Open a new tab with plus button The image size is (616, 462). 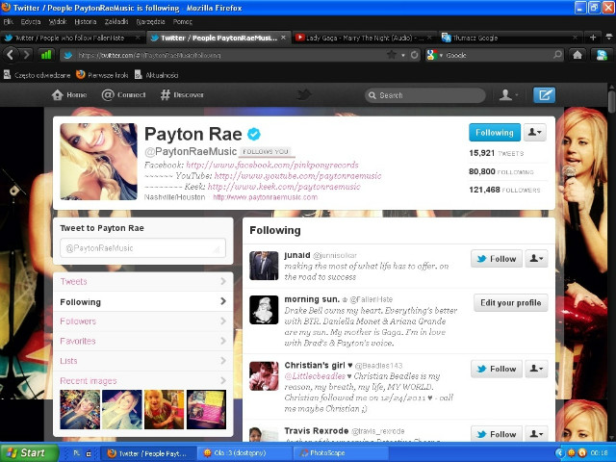(x=593, y=38)
